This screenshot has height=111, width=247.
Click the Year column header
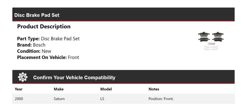click(19, 89)
